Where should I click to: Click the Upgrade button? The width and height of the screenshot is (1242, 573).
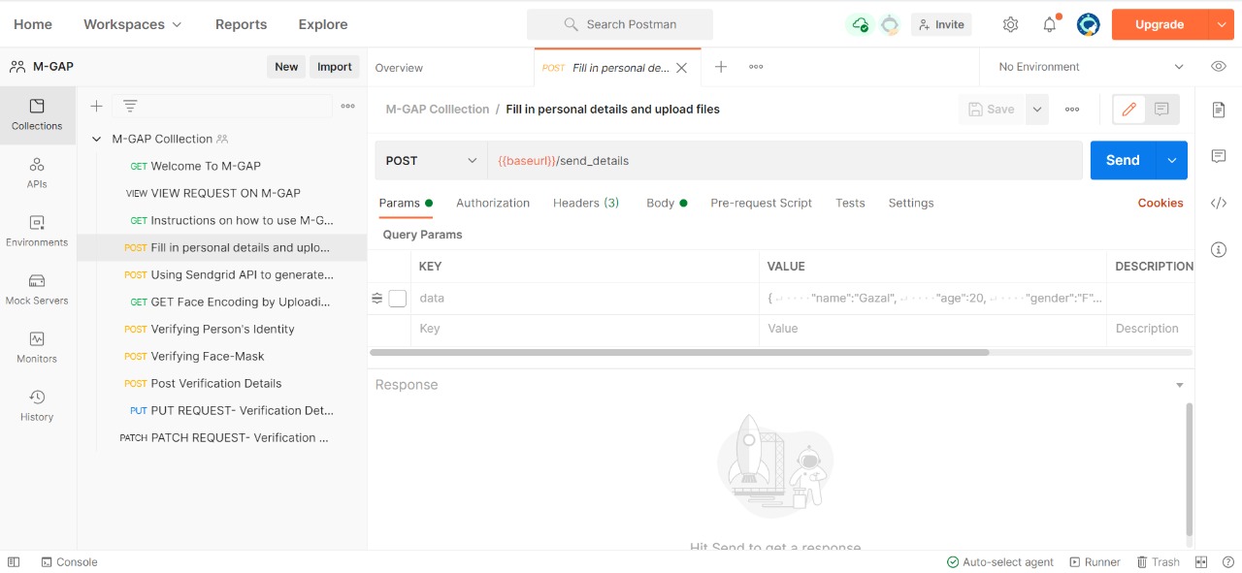click(x=1160, y=24)
